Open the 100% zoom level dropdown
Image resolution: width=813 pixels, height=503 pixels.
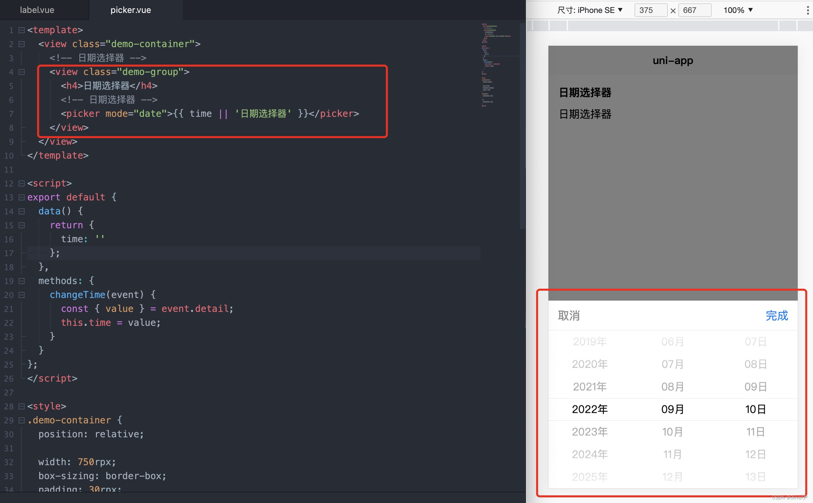[x=738, y=10]
